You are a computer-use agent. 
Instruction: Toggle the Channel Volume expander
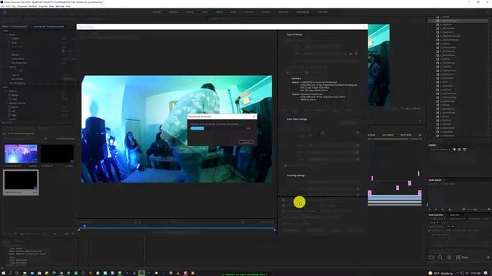coord(6,103)
